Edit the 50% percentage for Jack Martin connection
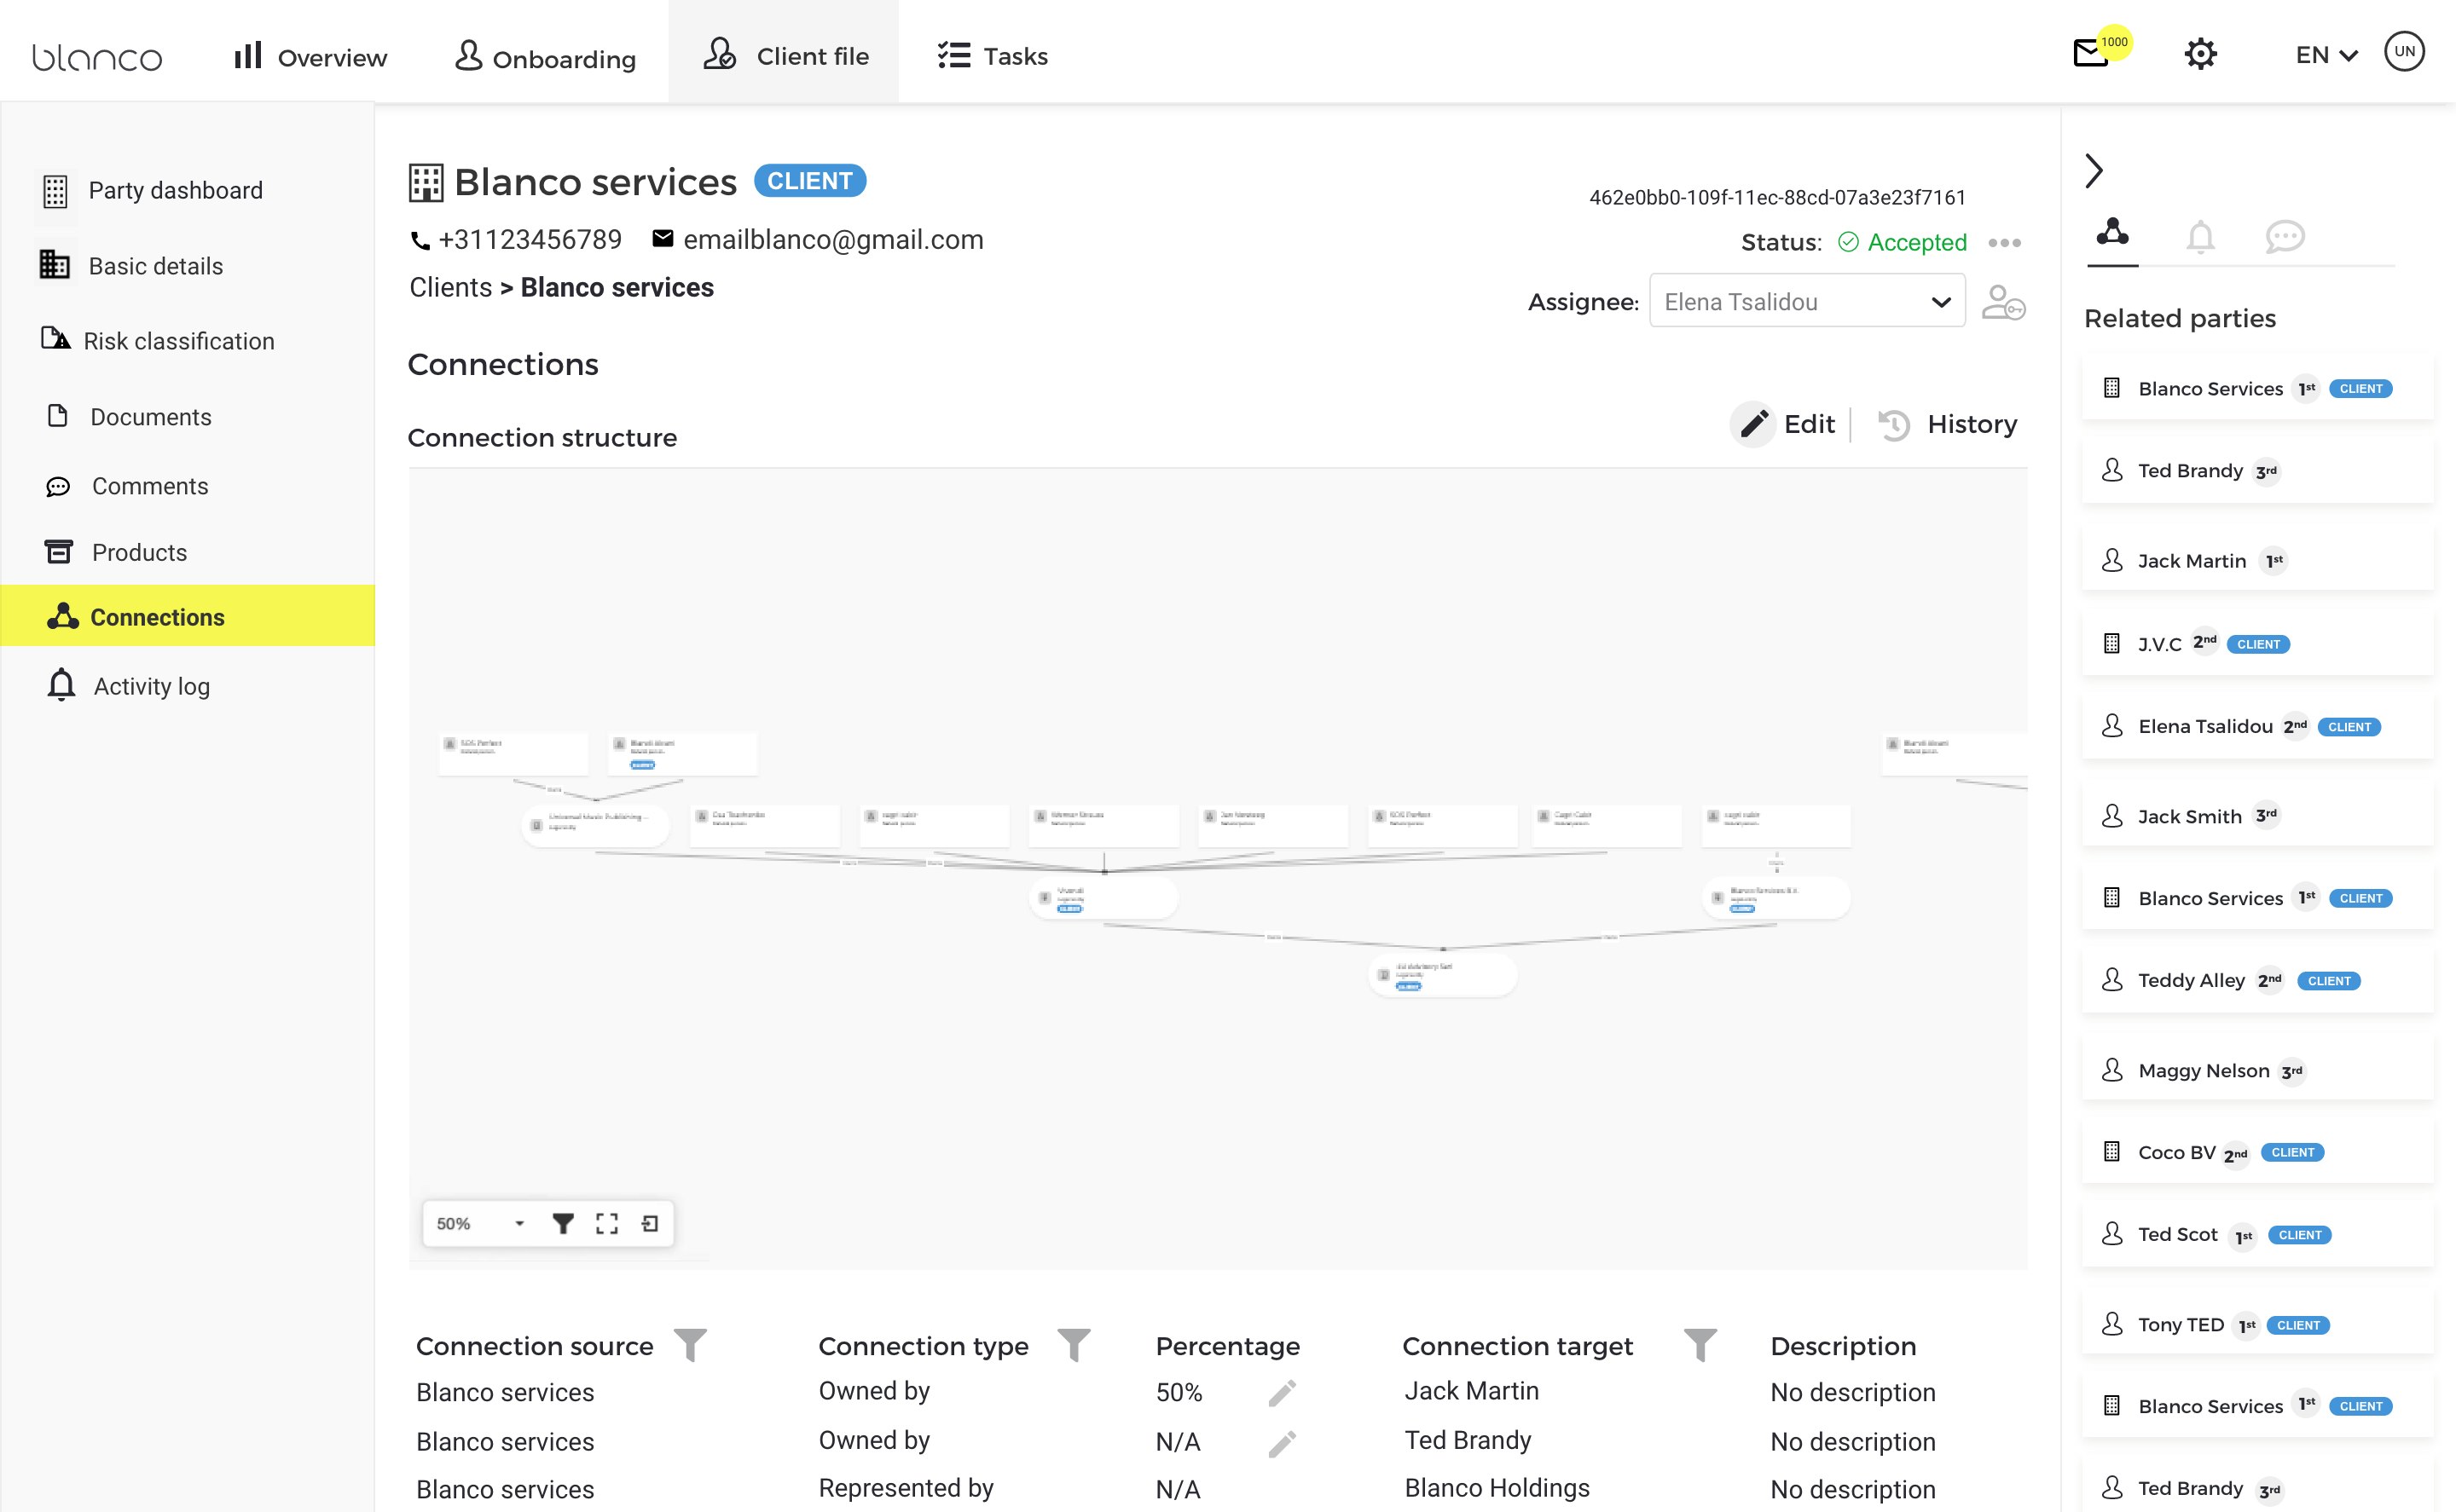This screenshot has height=1512, width=2456. pyautogui.click(x=1282, y=1391)
